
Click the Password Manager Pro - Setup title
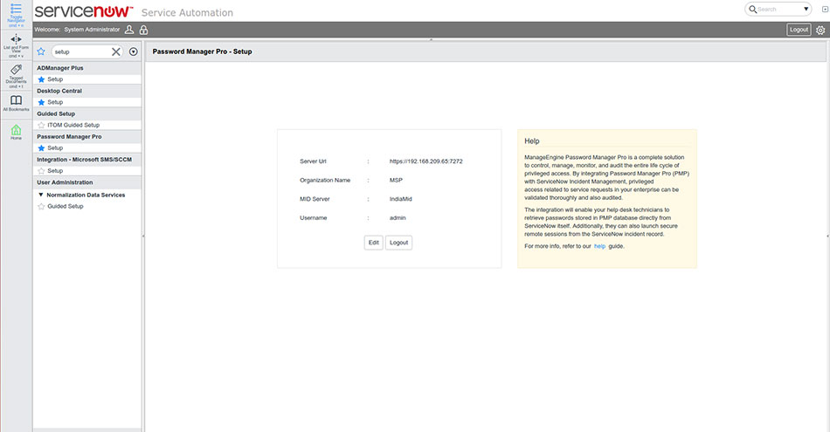tap(202, 51)
